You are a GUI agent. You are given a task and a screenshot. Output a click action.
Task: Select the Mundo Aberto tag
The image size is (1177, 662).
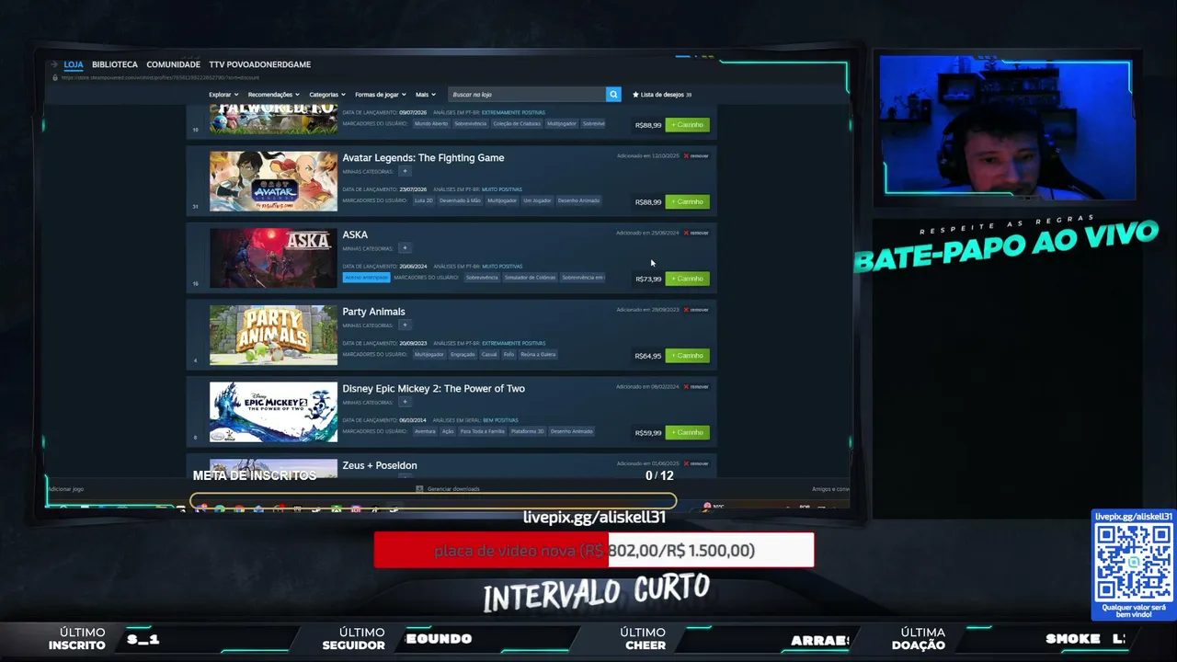[x=430, y=123]
